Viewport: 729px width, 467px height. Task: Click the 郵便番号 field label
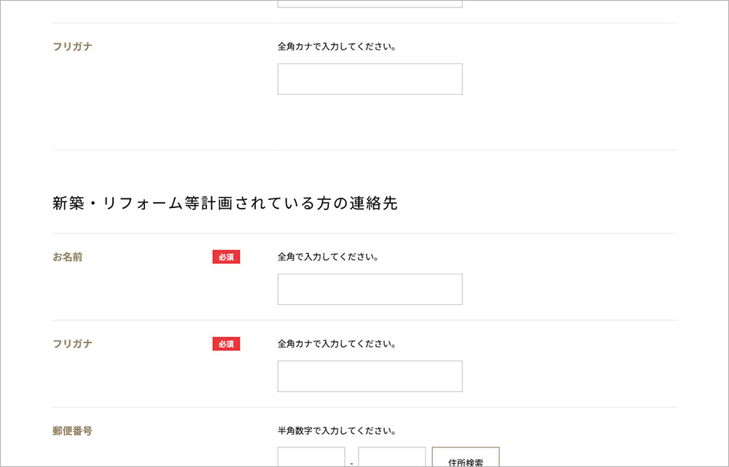(72, 431)
